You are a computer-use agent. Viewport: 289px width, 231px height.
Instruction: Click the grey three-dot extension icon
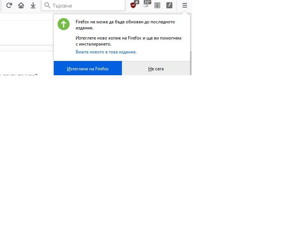click(157, 5)
